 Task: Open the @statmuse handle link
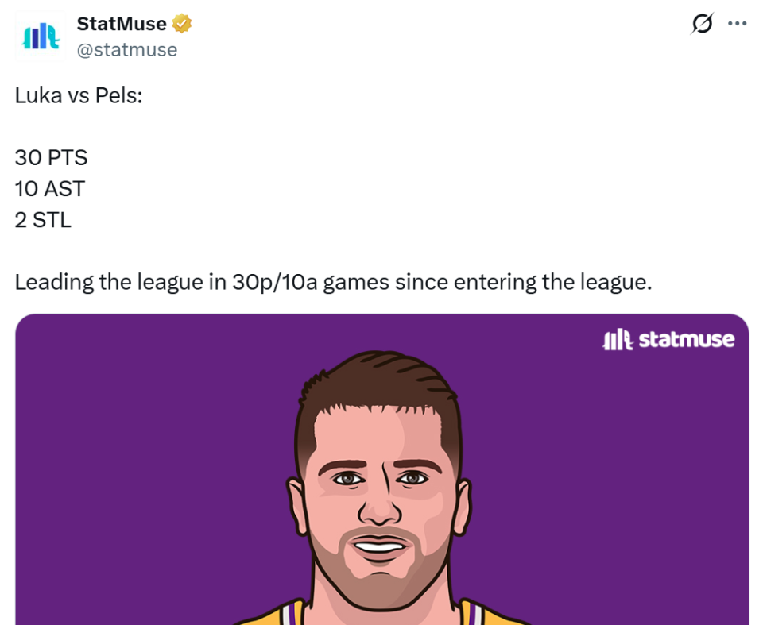coord(126,50)
